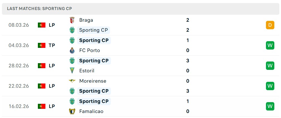Click the Estoril club crest icon
The width and height of the screenshot is (281, 118).
pyautogui.click(x=72, y=71)
